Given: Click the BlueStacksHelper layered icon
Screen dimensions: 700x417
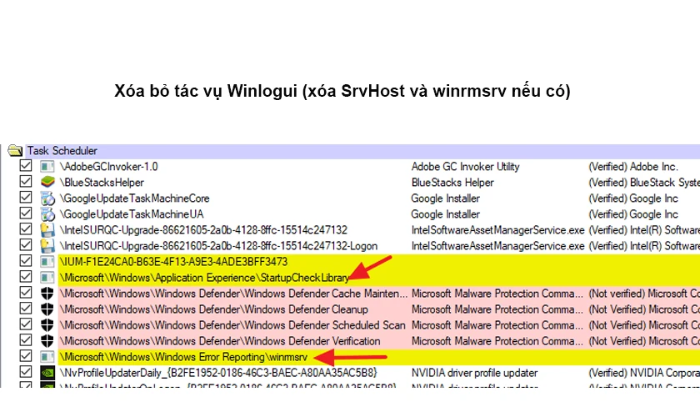Looking at the screenshot, I should pyautogui.click(x=47, y=183).
